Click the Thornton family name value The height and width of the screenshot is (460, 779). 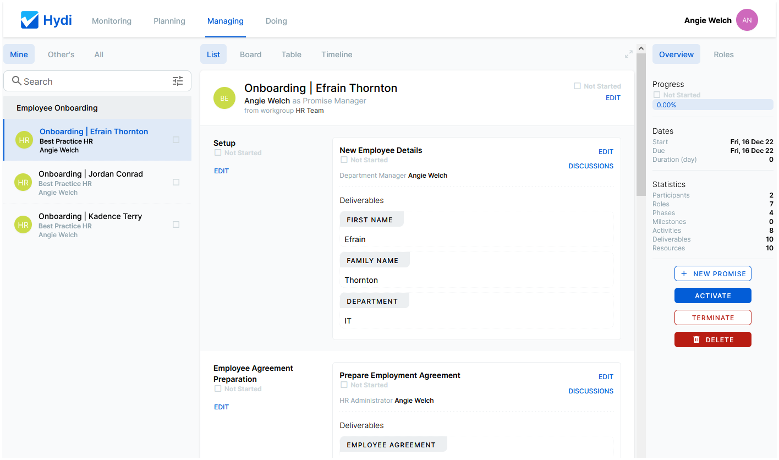[x=361, y=280]
